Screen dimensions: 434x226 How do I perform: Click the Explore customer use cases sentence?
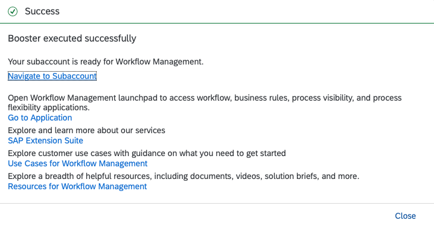(x=147, y=153)
